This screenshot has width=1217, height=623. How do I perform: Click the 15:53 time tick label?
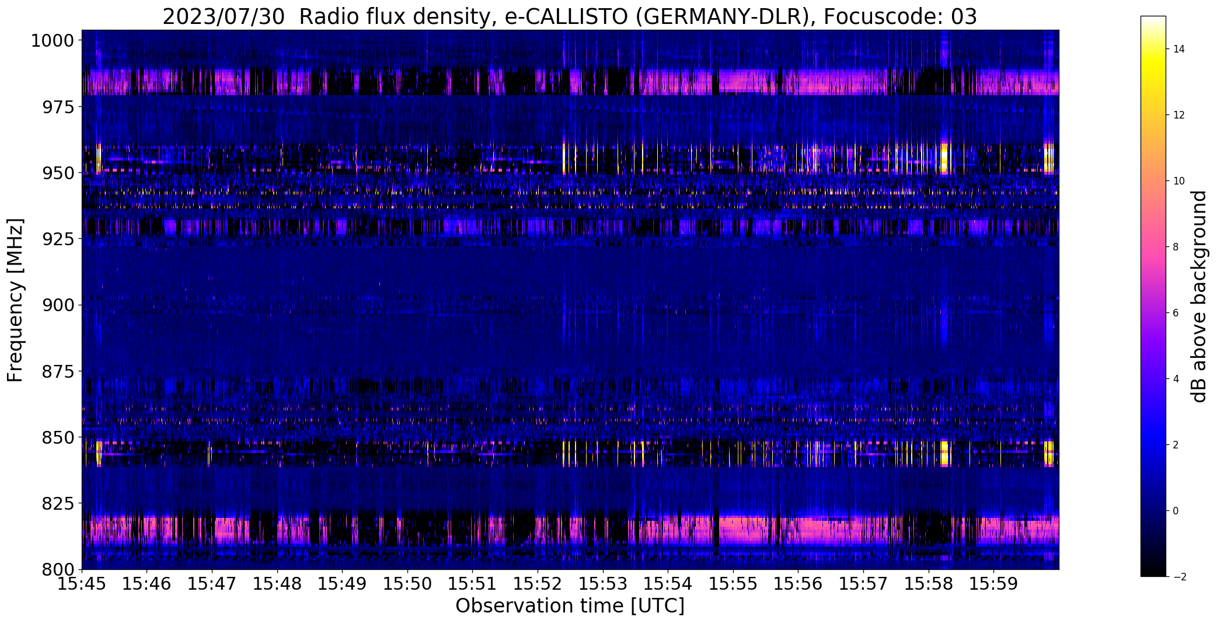(603, 583)
